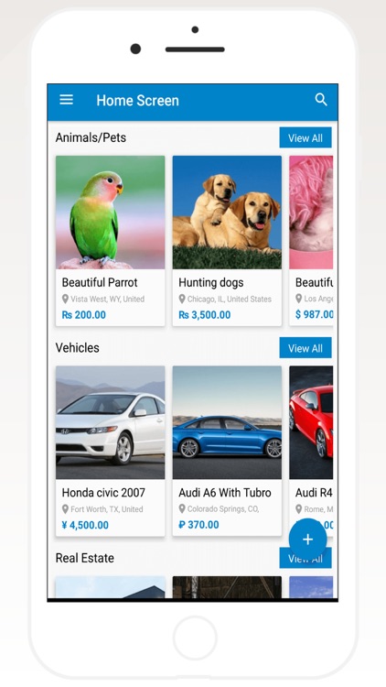Open the Beautiful Parrot photo
The image size is (386, 687).
click(111, 213)
